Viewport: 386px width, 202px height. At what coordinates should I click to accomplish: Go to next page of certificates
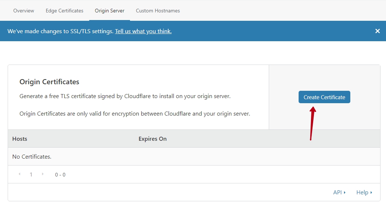(x=43, y=174)
